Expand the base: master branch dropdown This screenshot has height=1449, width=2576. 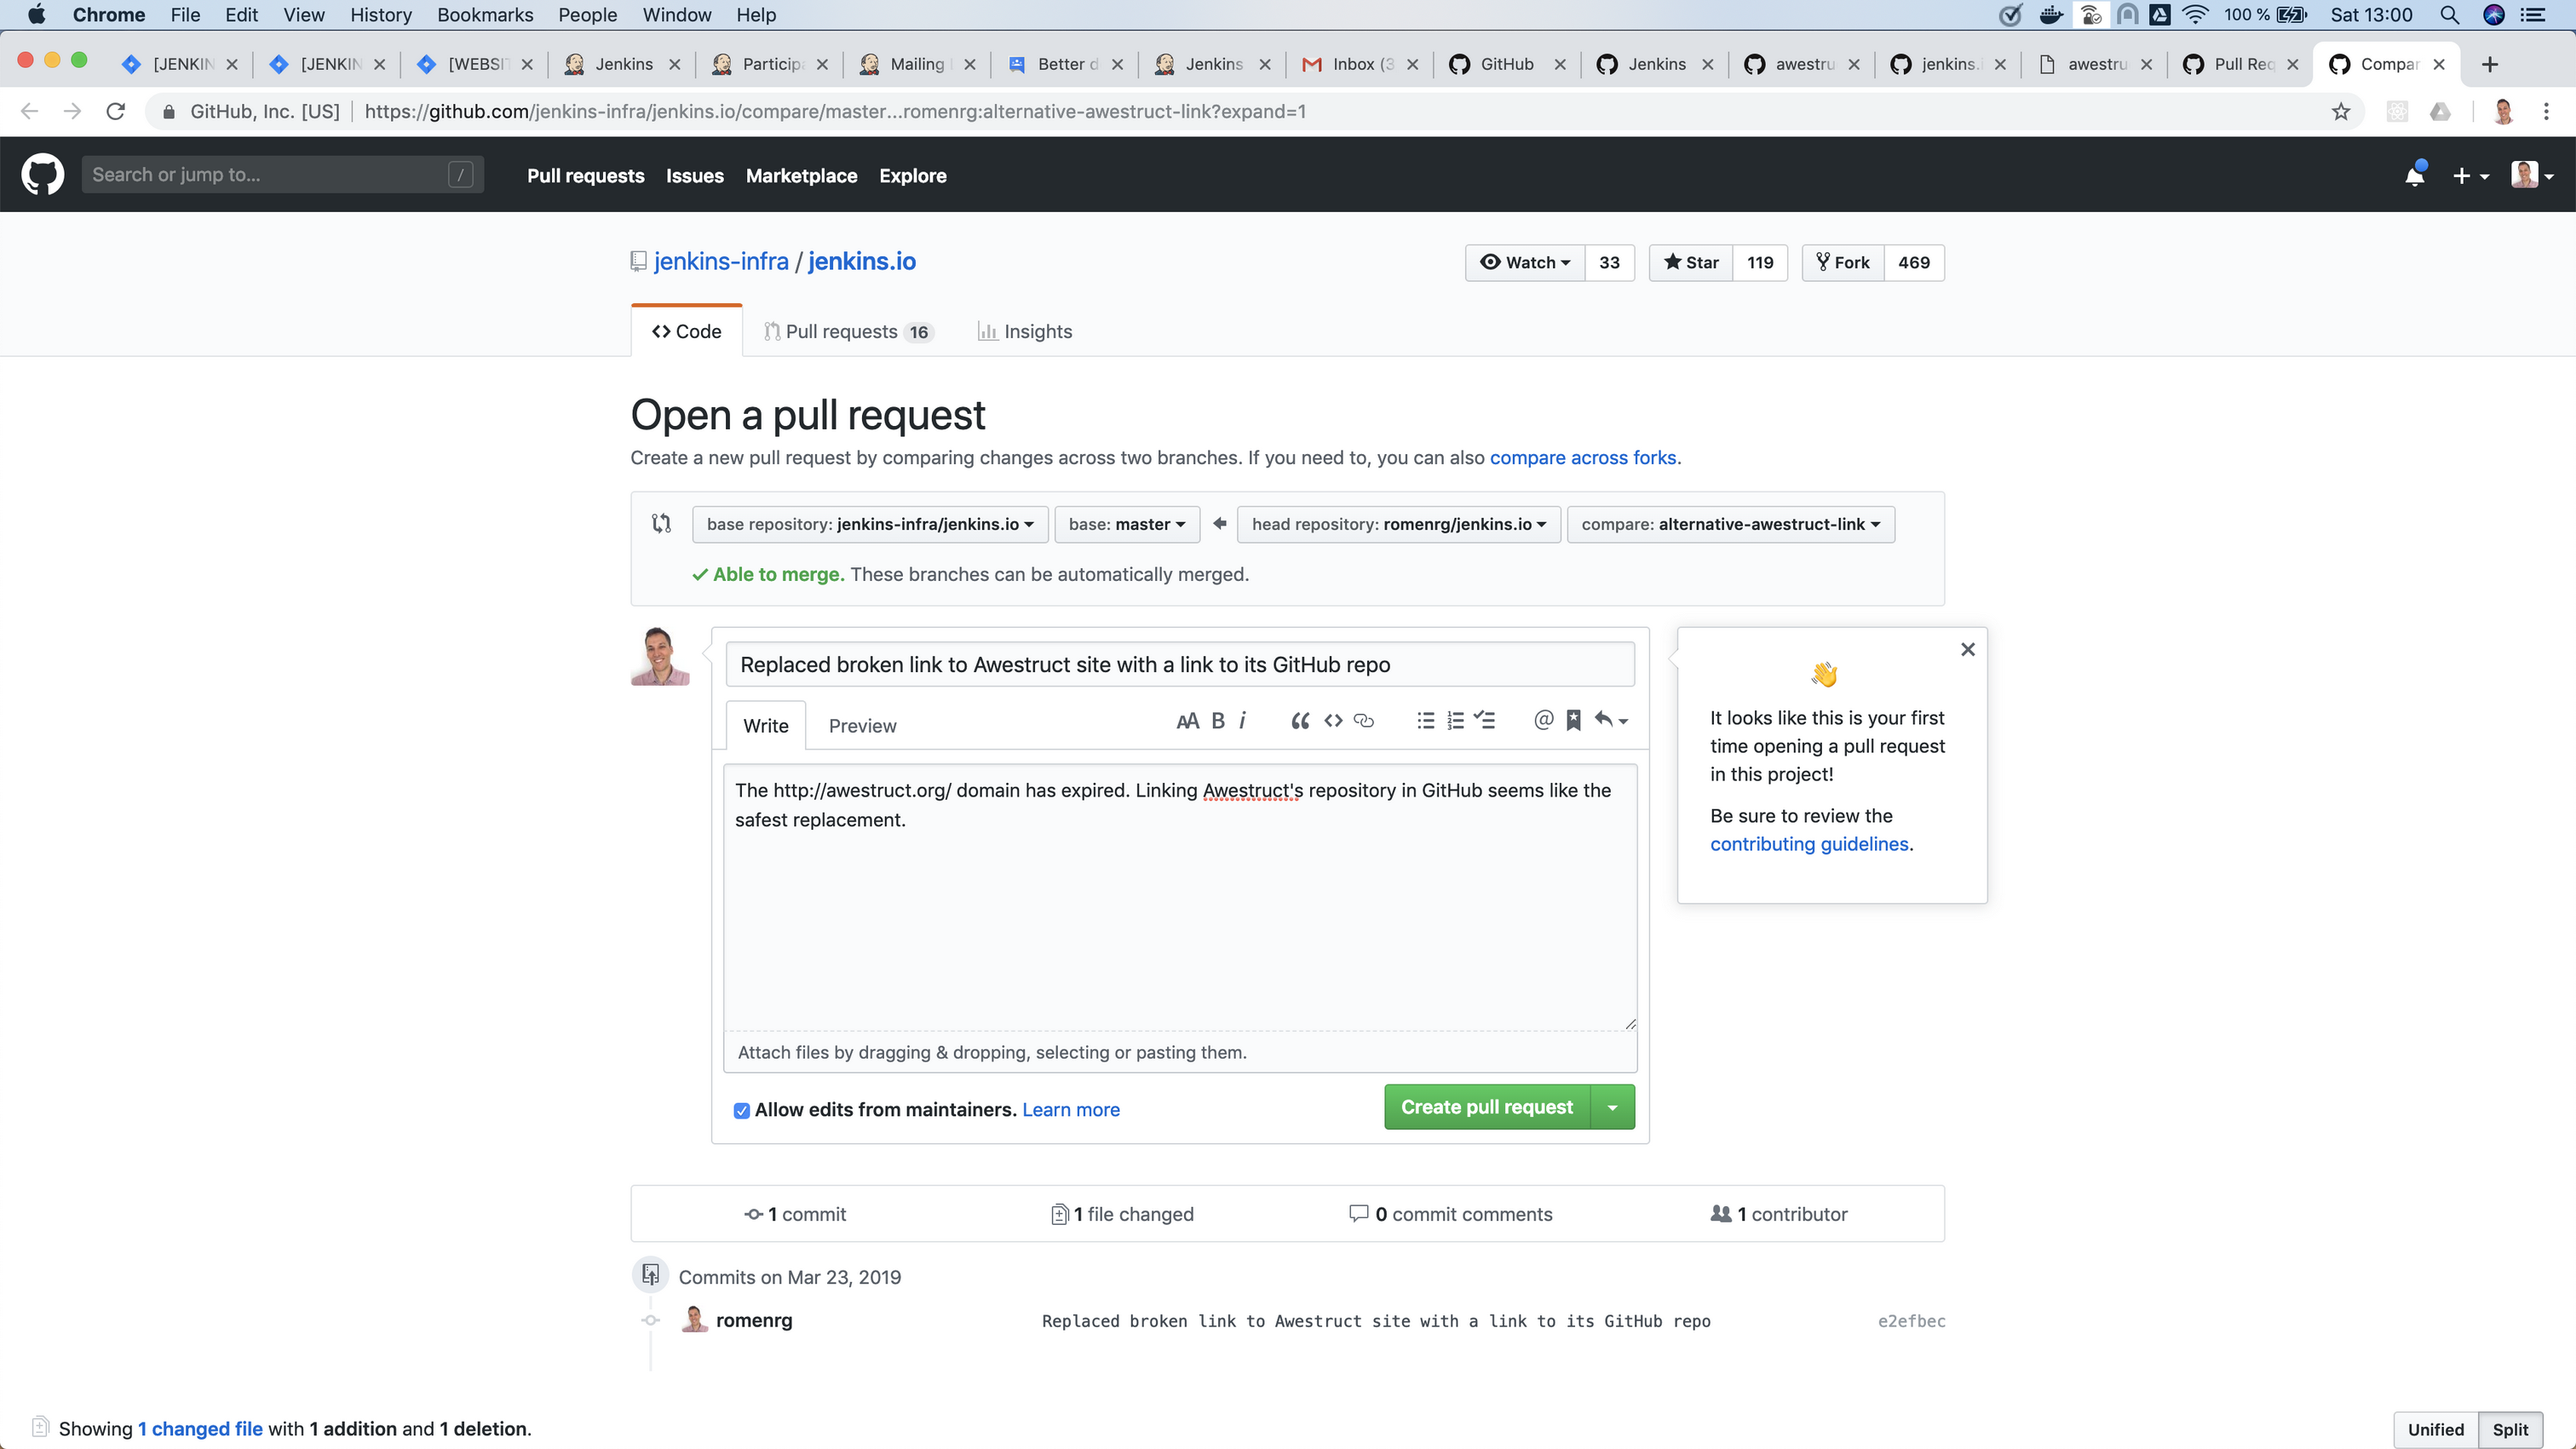click(x=1126, y=524)
